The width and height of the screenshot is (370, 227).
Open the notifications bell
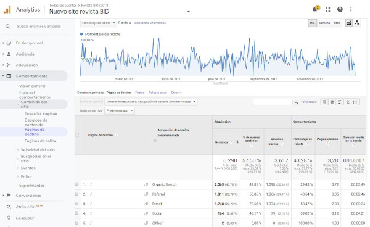(x=314, y=9)
